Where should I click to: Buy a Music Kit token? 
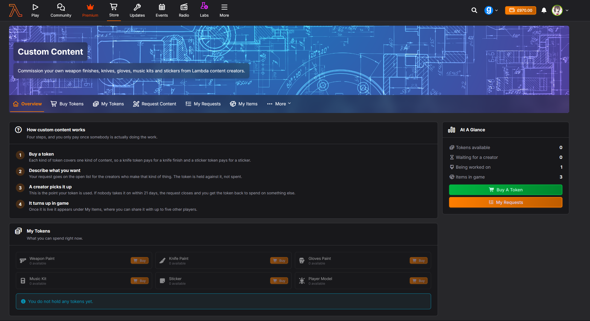point(139,281)
